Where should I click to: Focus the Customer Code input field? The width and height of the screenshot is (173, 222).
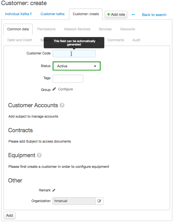pos(74,54)
